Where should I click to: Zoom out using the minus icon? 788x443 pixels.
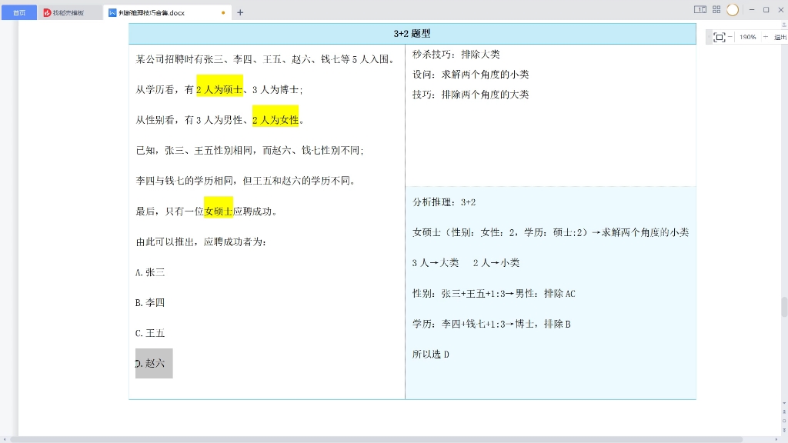point(730,36)
